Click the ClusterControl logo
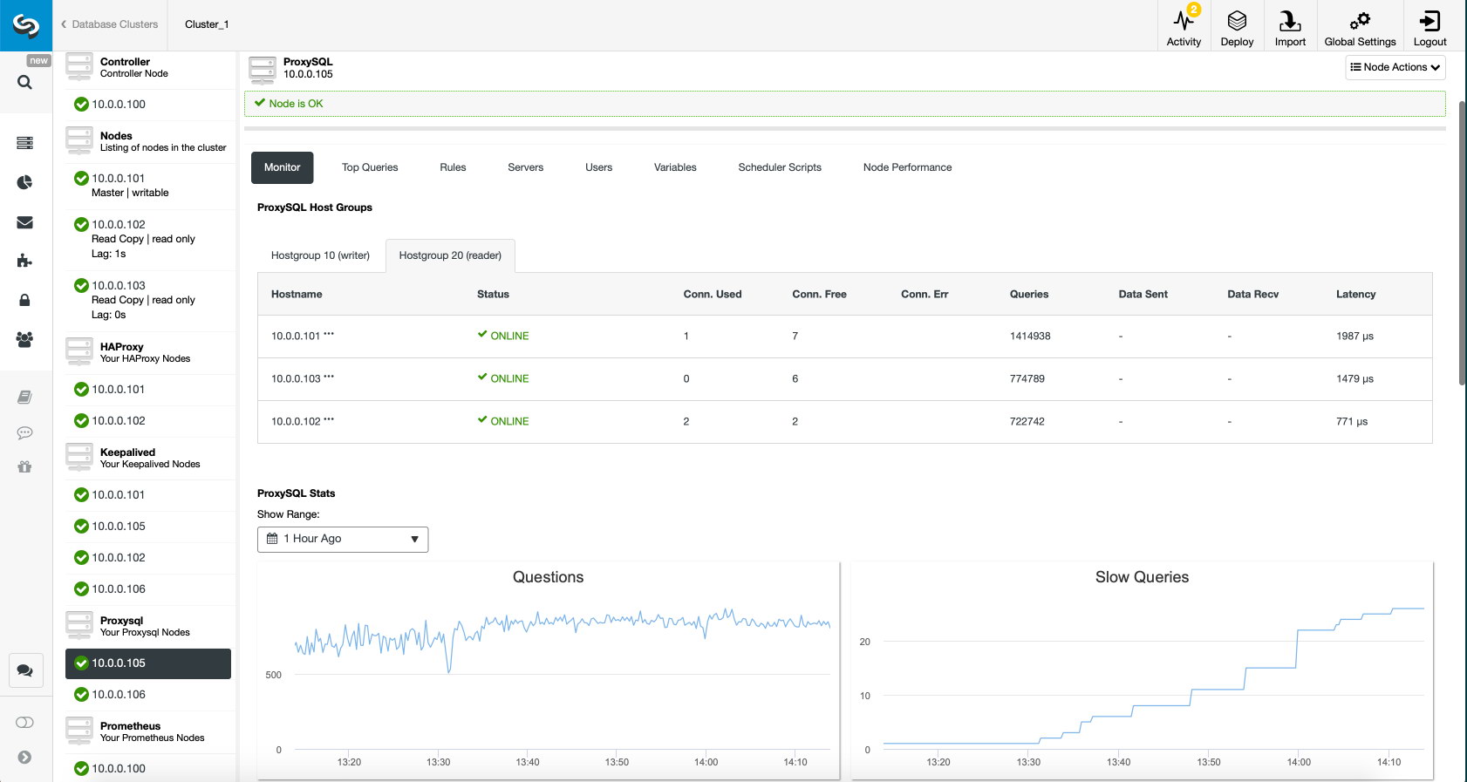1467x782 pixels. coord(26,25)
